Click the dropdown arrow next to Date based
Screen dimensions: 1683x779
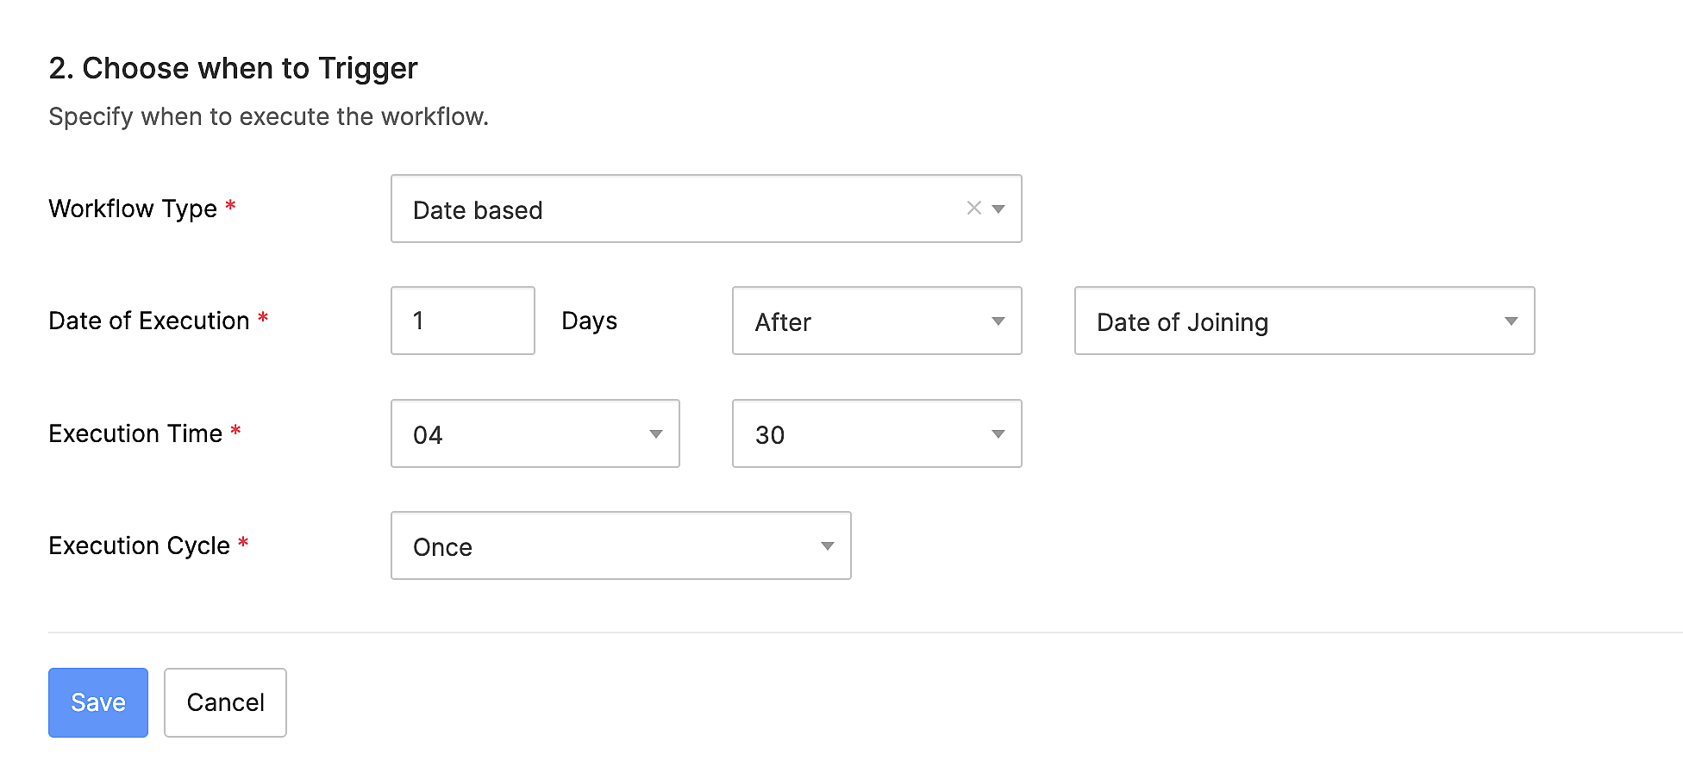point(998,209)
